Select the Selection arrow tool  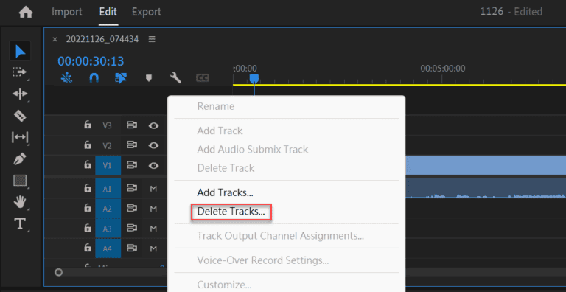tap(20, 51)
